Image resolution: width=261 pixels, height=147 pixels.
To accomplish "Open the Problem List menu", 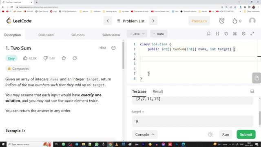I will pos(130,21).
